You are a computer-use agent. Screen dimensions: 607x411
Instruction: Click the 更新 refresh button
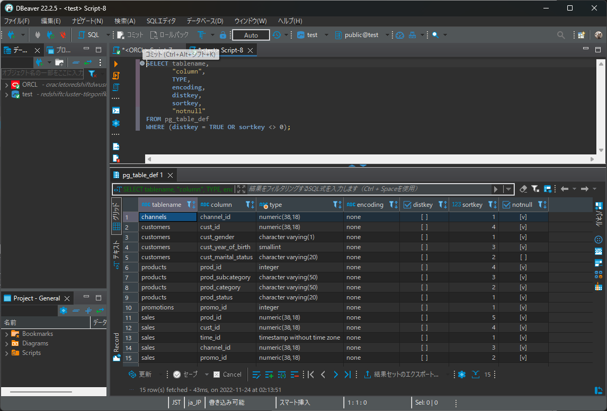[140, 375]
